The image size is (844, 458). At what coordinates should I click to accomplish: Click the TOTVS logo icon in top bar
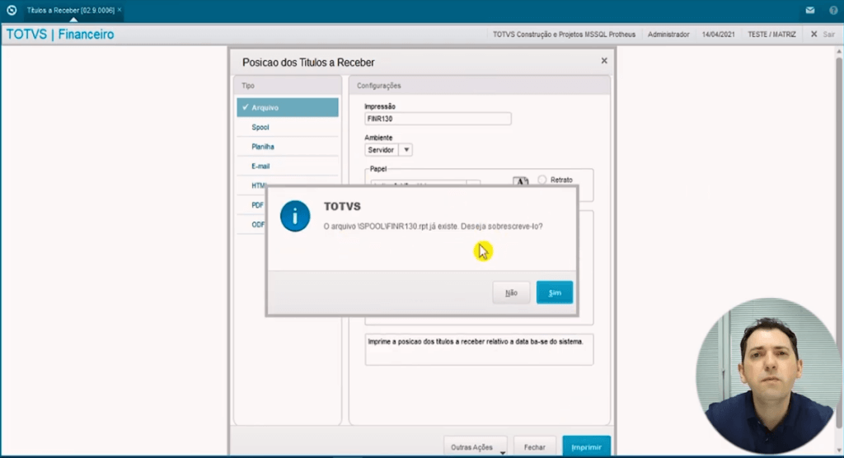[x=12, y=10]
